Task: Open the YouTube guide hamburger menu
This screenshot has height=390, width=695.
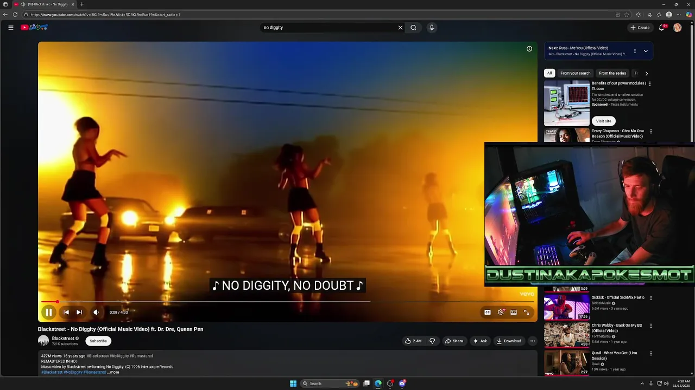Action: coord(10,28)
